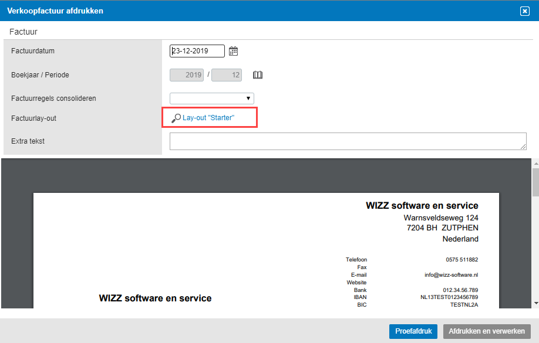Click the preview pane scrollbar thumb
The width and height of the screenshot is (539, 343).
tap(535, 182)
